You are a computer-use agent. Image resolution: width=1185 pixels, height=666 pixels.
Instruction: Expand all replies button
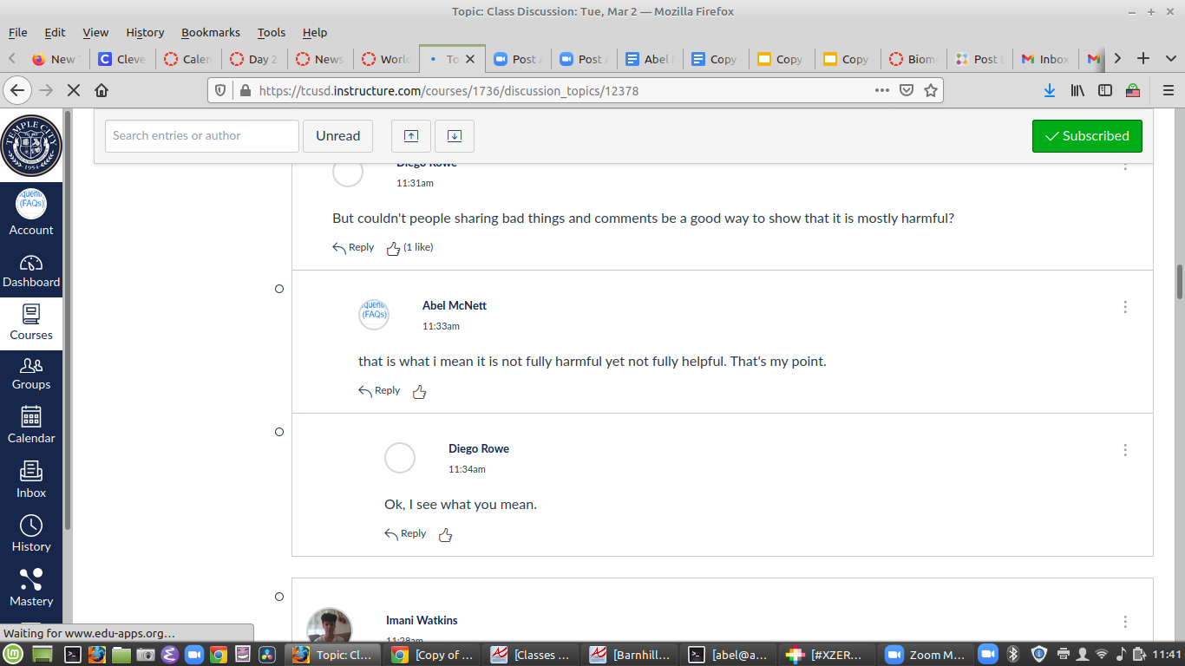tap(455, 136)
